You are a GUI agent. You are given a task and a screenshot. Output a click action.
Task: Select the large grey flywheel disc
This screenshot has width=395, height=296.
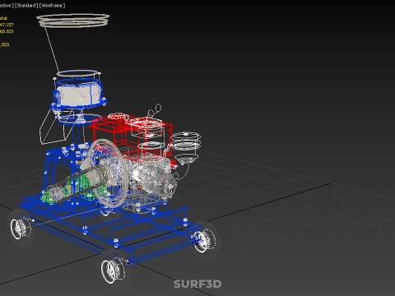point(108,173)
